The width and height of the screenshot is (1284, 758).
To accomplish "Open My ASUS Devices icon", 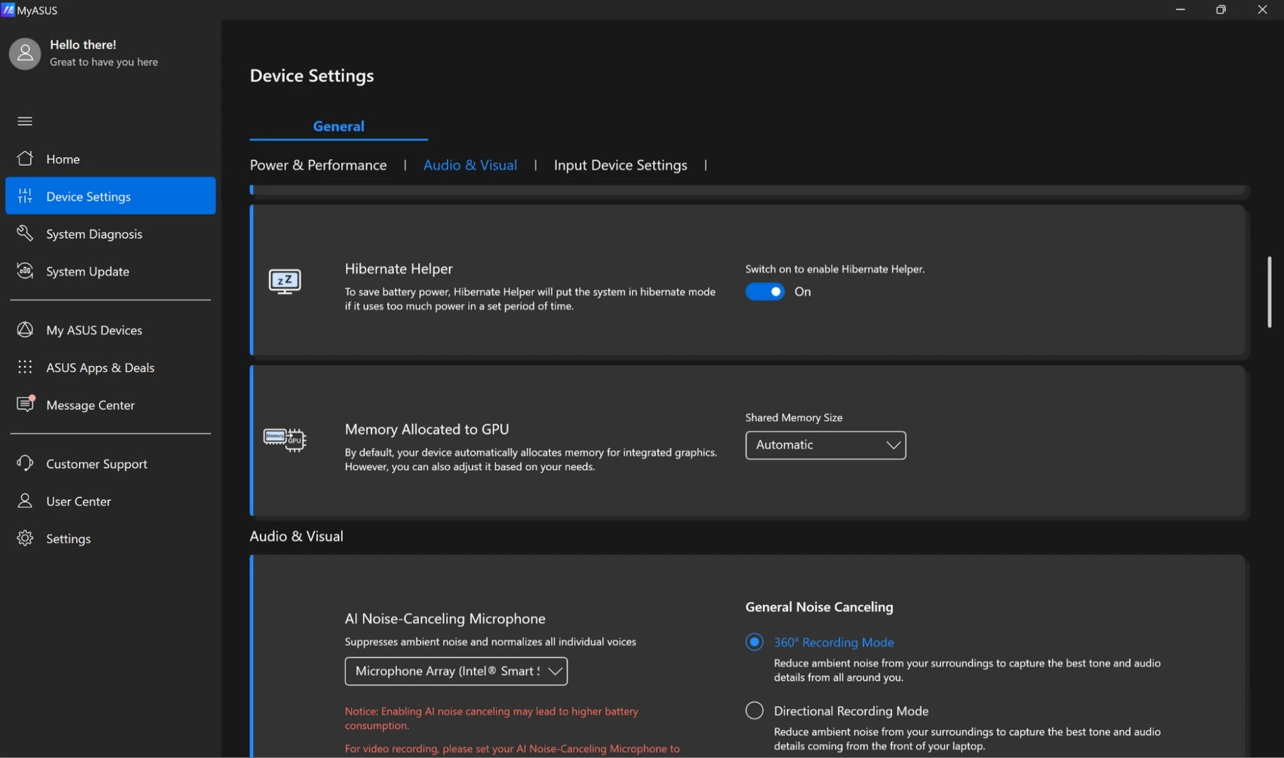I will point(25,330).
